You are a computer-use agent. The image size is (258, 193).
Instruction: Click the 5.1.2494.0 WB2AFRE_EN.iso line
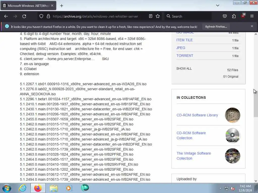pyautogui.click(x=85, y=179)
